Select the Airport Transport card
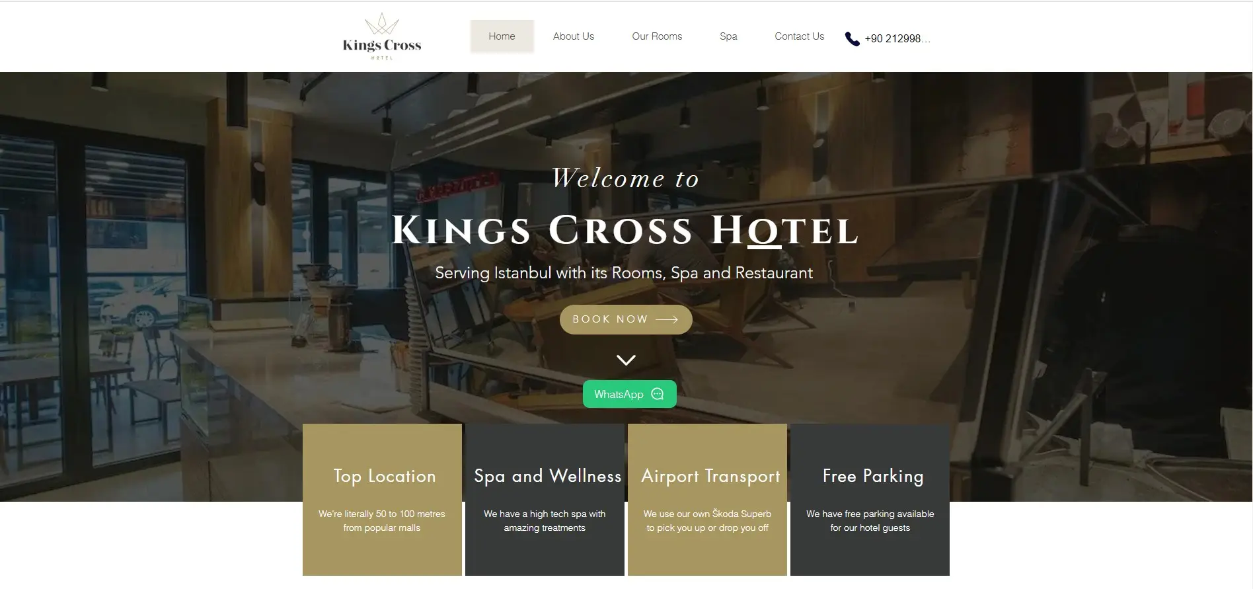The width and height of the screenshot is (1253, 589). click(x=707, y=500)
